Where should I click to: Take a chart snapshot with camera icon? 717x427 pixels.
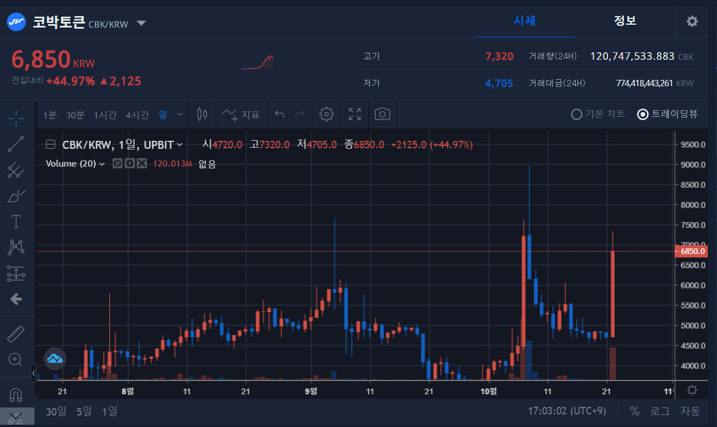382,114
